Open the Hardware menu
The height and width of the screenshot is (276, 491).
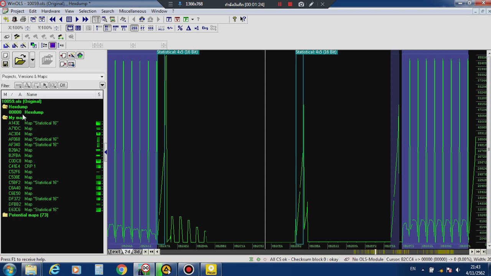coord(51,11)
